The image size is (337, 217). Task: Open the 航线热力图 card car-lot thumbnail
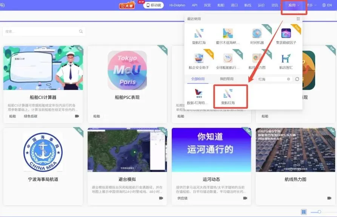tap(295, 150)
